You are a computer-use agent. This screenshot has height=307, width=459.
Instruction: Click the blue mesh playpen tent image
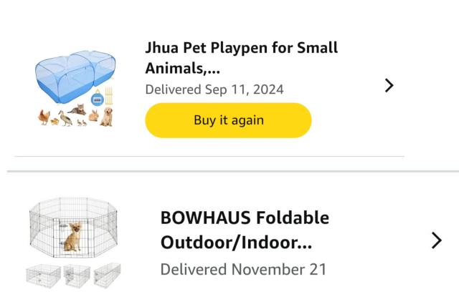(x=74, y=75)
